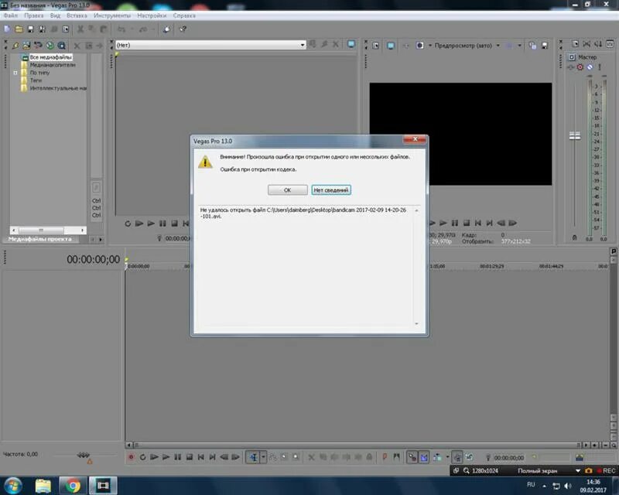
Task: Open the edit tool dropdown arrow
Action: tap(263, 457)
